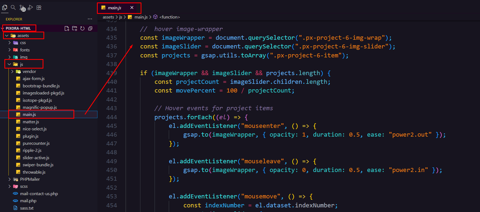Expand the scss folder

[x=24, y=186]
